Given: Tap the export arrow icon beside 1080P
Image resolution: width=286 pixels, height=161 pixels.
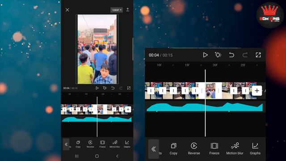Looking at the screenshot, I should 127,10.
